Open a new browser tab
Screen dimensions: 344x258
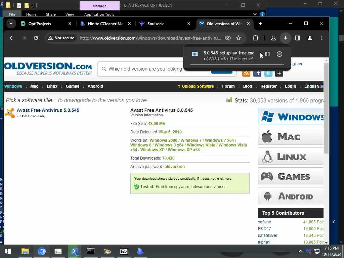[260, 24]
